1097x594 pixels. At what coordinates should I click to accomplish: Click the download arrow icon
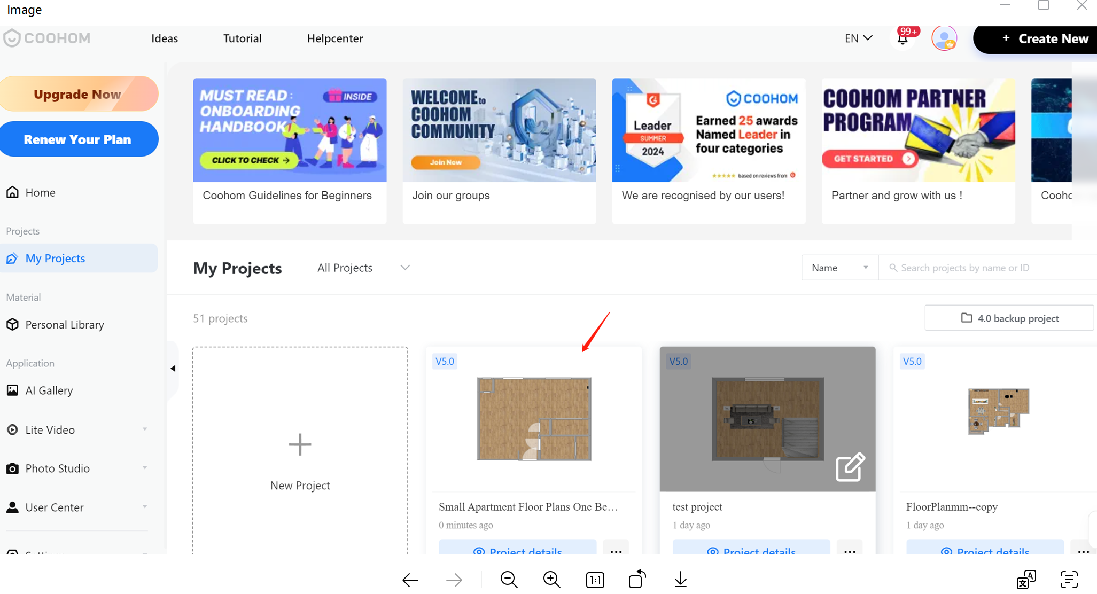point(680,580)
